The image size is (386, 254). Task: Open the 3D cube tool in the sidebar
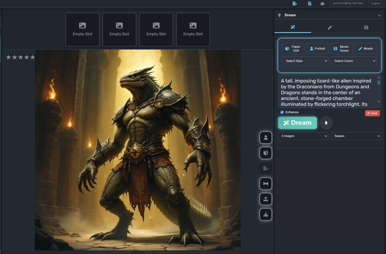[265, 153]
